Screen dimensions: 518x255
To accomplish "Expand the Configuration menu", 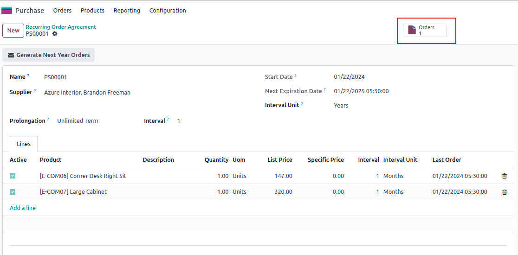I will tap(168, 10).
